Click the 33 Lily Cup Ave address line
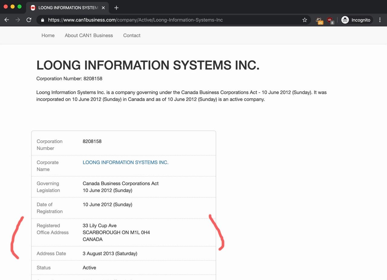This screenshot has height=280, width=387. click(100, 226)
